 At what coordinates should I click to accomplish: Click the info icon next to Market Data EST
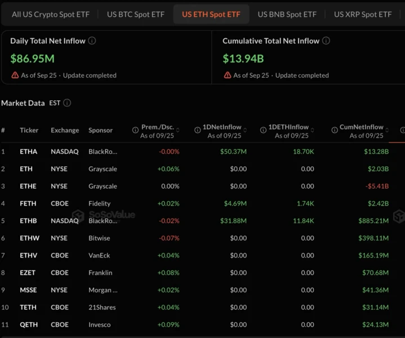[x=67, y=103]
